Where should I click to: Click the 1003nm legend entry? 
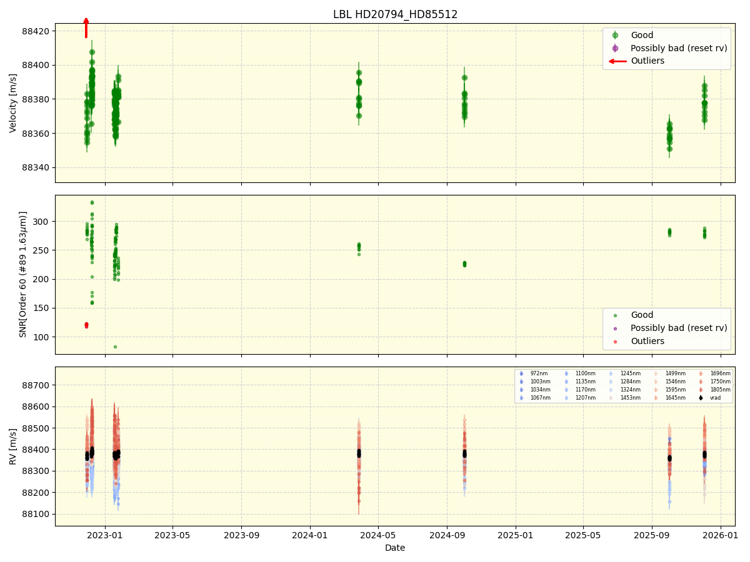[535, 382]
